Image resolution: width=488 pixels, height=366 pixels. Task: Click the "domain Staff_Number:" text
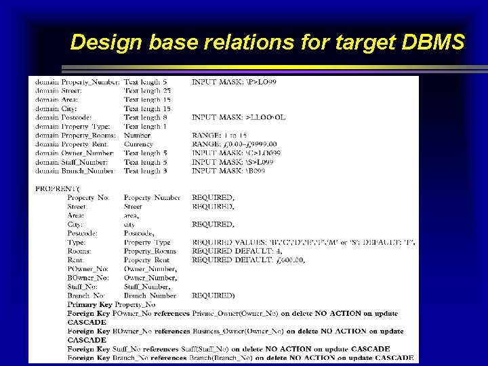point(72,162)
